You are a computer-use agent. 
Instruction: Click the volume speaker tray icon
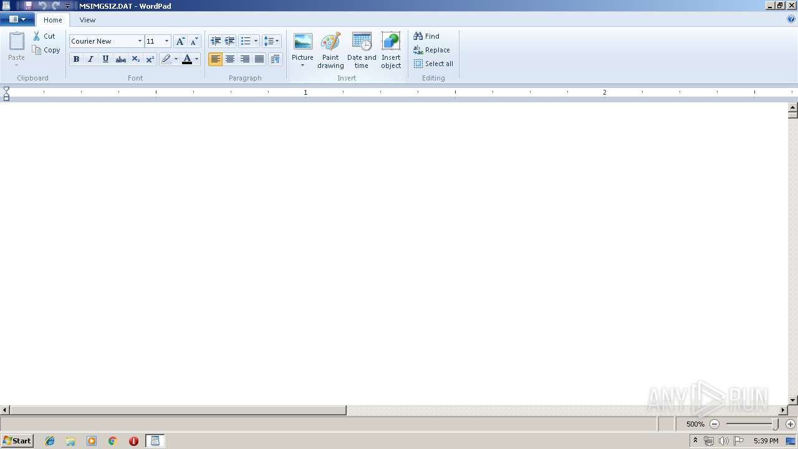pos(723,441)
